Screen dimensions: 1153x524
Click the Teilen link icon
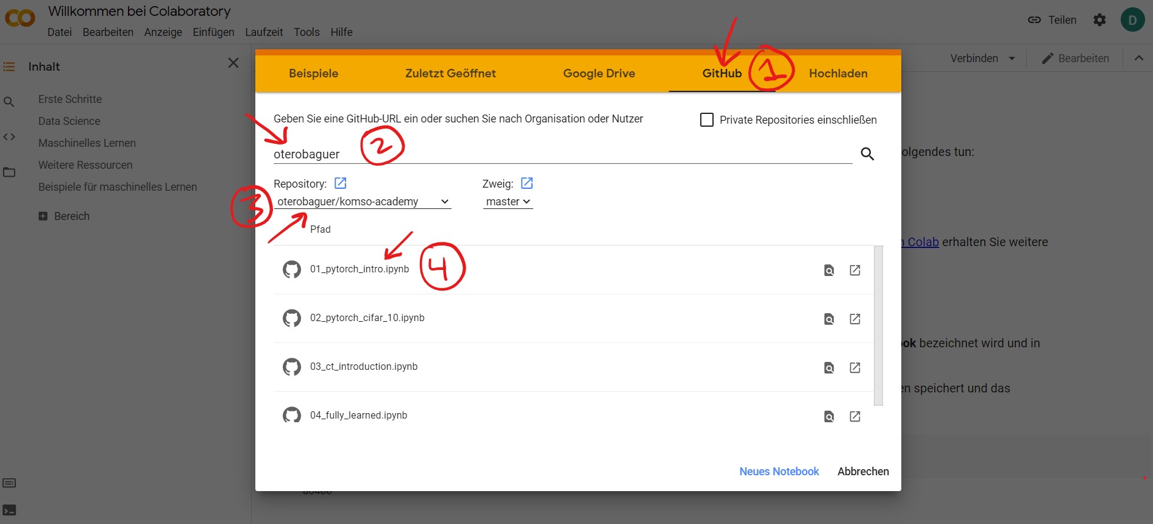point(1034,20)
